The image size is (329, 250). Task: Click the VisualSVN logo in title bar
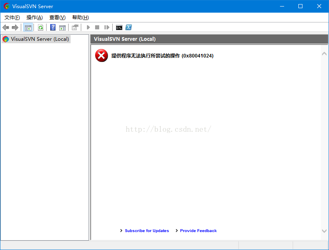(7, 6)
